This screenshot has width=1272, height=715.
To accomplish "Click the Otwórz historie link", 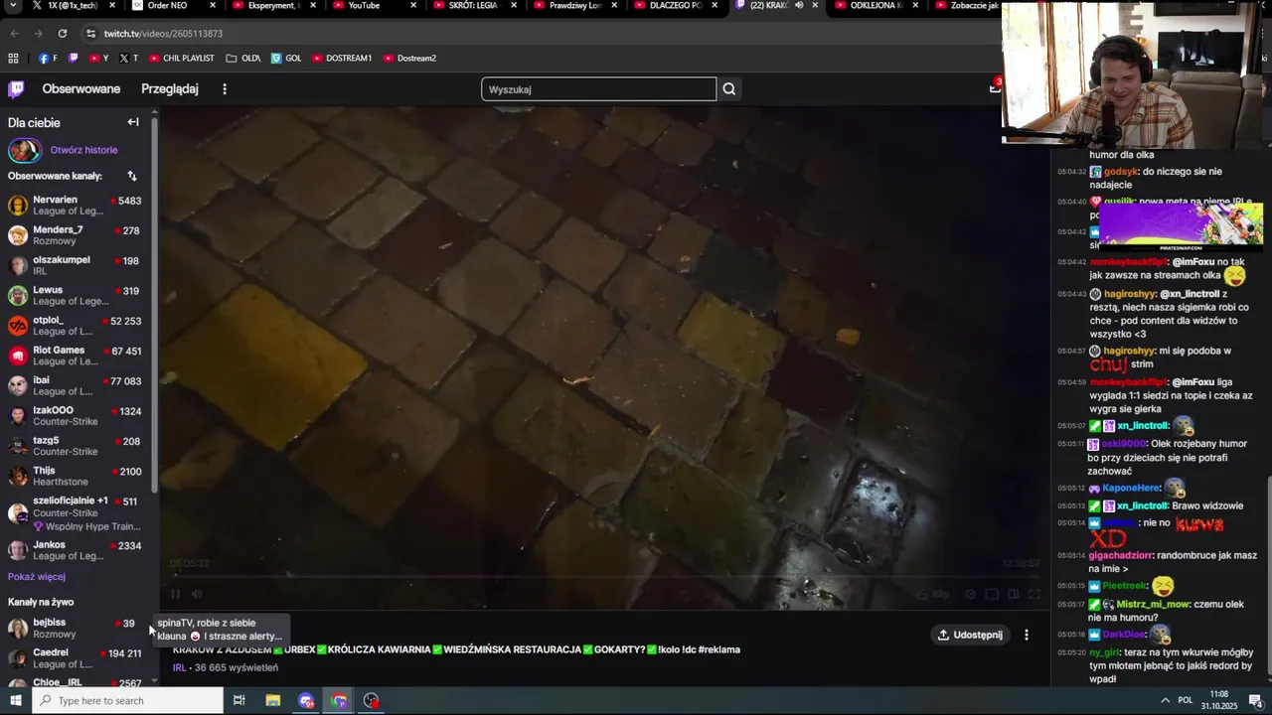I will (84, 150).
